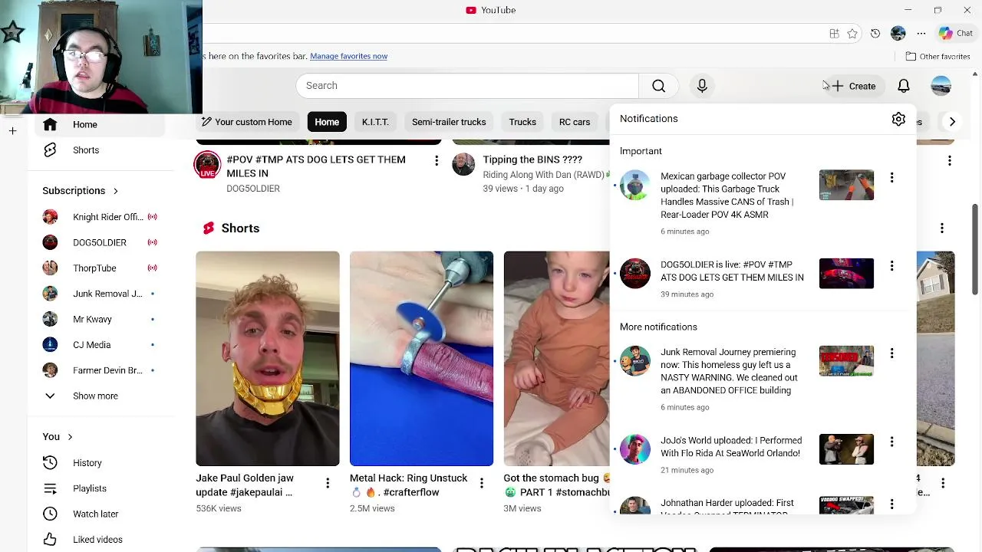Open Shorts from the sidebar icon
The height and width of the screenshot is (552, 982).
[50, 150]
